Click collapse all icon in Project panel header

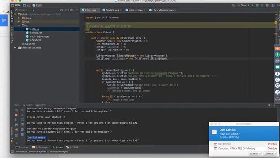(x=66, y=10)
